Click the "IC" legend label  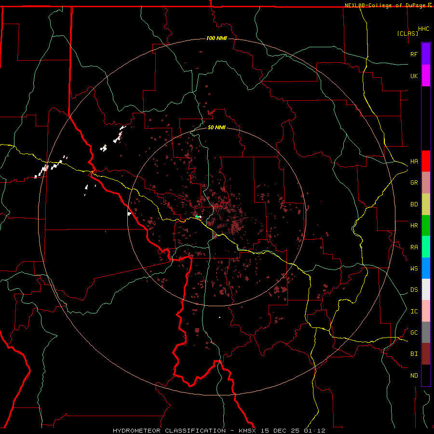tap(414, 312)
